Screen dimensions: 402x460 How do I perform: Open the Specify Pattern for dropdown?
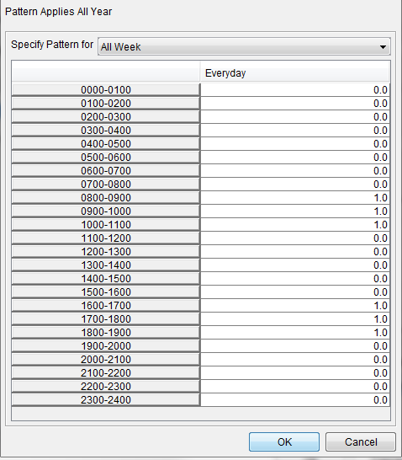(x=244, y=46)
